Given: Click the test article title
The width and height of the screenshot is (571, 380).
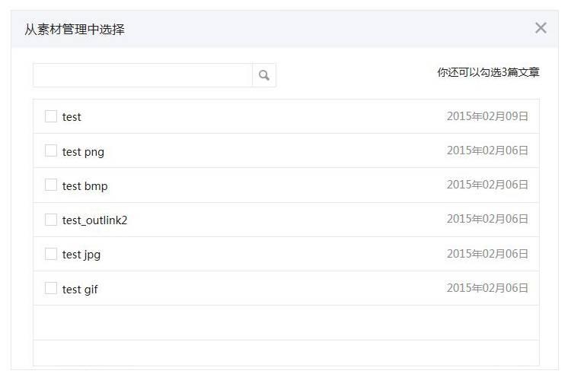Looking at the screenshot, I should [72, 117].
